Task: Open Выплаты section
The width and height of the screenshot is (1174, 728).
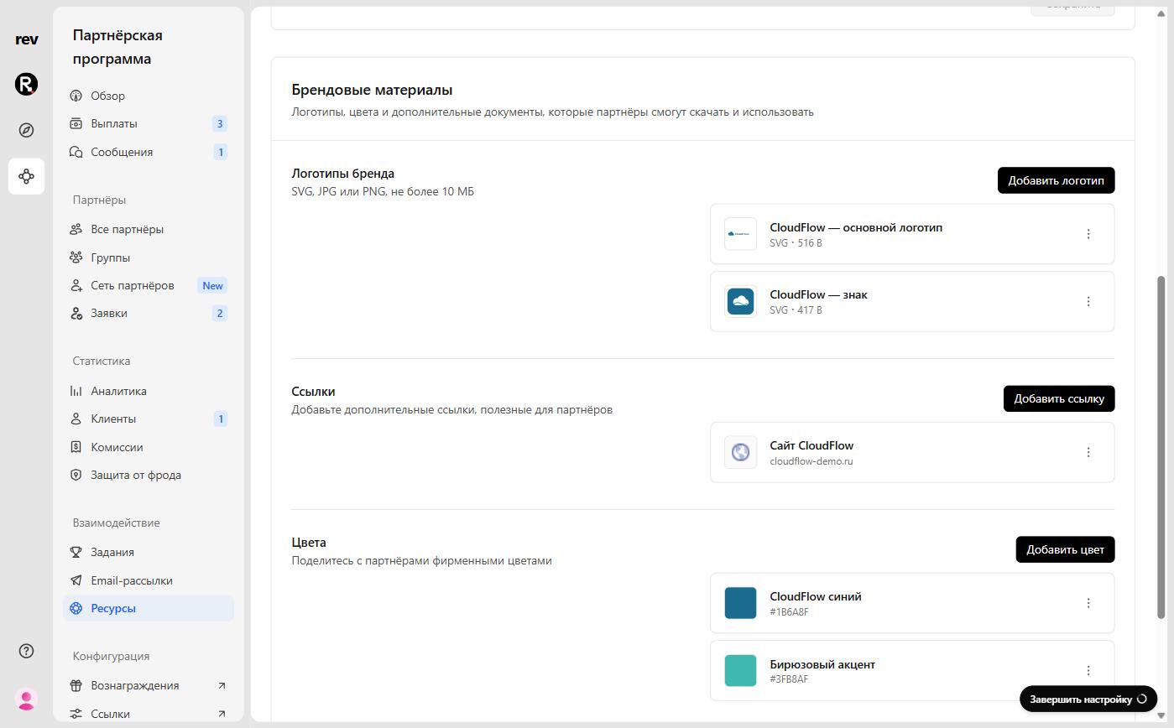Action: [149, 123]
